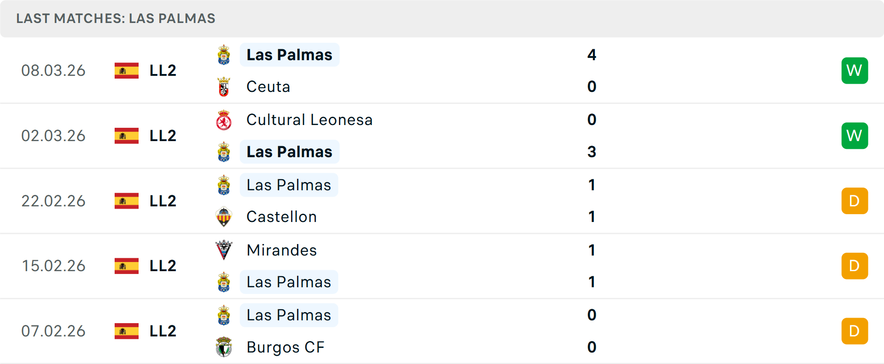Click the Cultural Leonesa team name link
The image size is (884, 364).
(x=309, y=120)
